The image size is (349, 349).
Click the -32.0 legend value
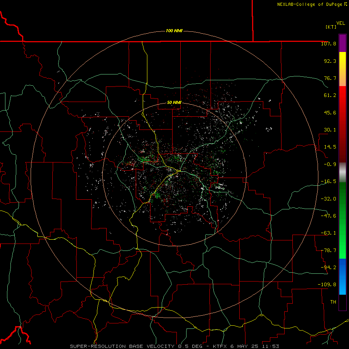[328, 199]
